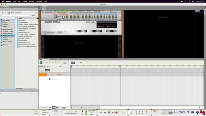Open the Create menu
206x116 pixels.
25,1
